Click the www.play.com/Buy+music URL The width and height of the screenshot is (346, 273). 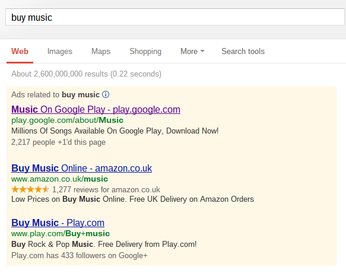point(61,233)
